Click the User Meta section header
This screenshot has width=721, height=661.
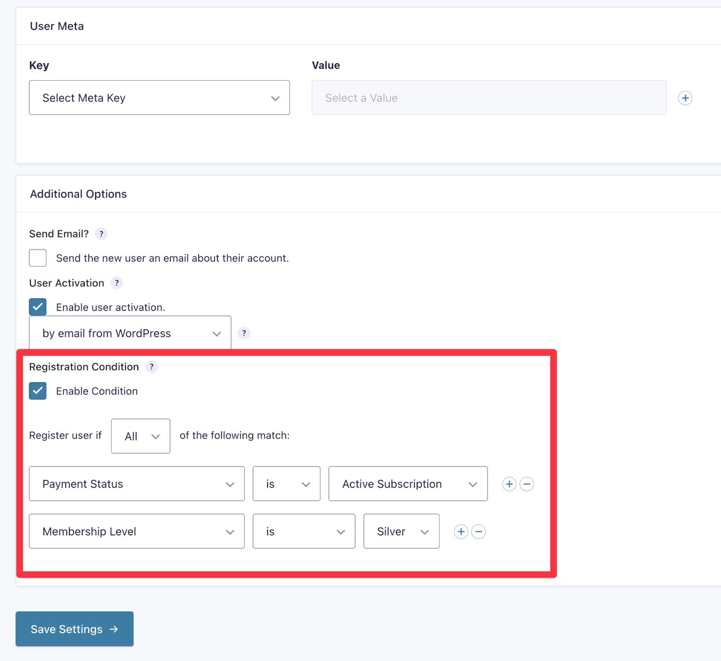point(57,26)
